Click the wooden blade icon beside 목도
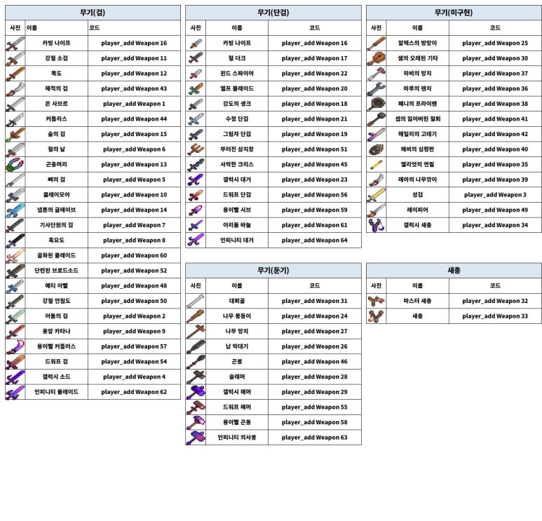The width and height of the screenshot is (542, 521). point(15,74)
